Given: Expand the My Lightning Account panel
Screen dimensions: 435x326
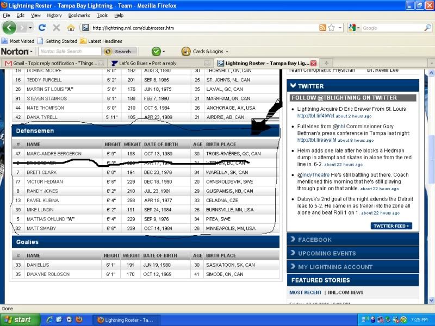Looking at the screenshot, I should coord(352,267).
